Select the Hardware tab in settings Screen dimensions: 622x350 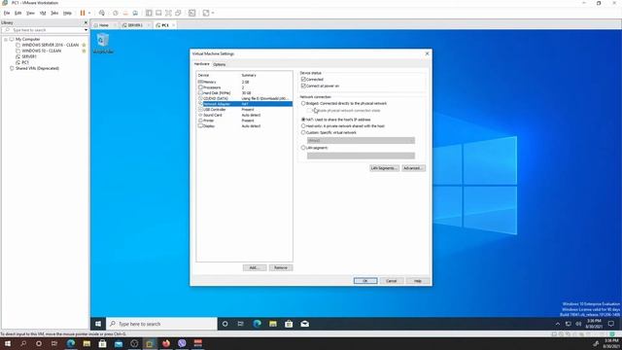(201, 64)
